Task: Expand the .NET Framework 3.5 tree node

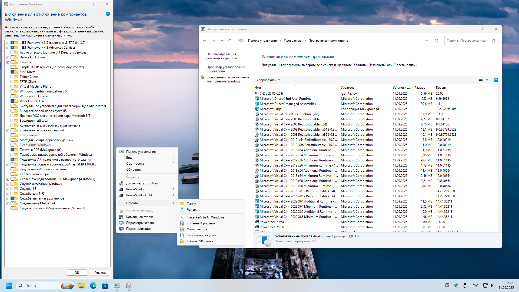Action: (x=8, y=43)
